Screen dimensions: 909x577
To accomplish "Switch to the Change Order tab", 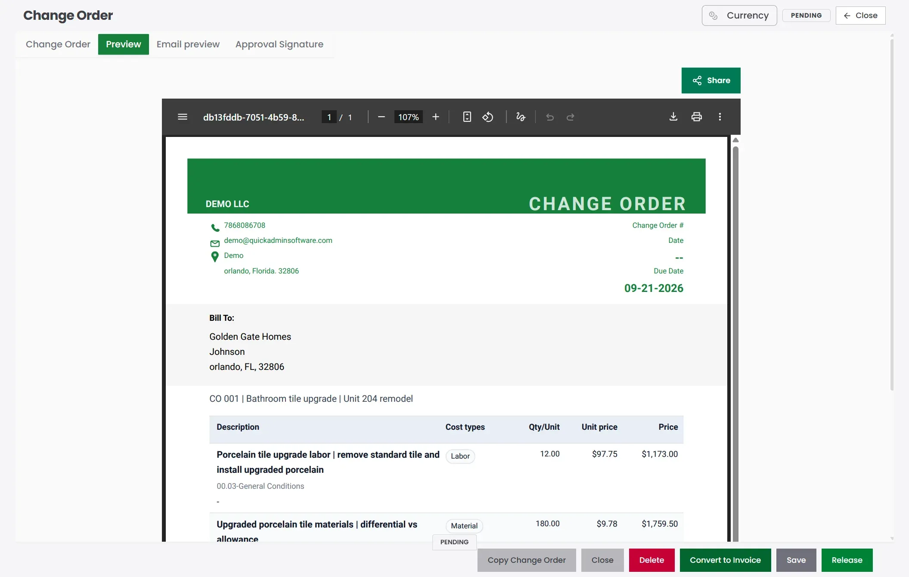I will pos(58,44).
